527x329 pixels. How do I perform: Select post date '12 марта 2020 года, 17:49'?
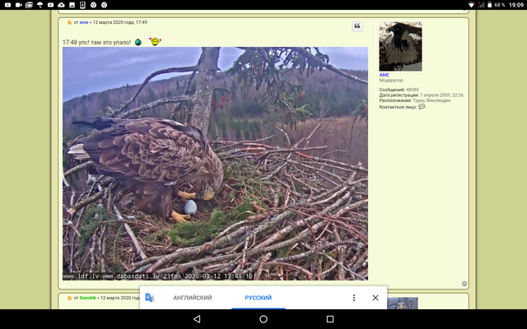pyautogui.click(x=120, y=22)
